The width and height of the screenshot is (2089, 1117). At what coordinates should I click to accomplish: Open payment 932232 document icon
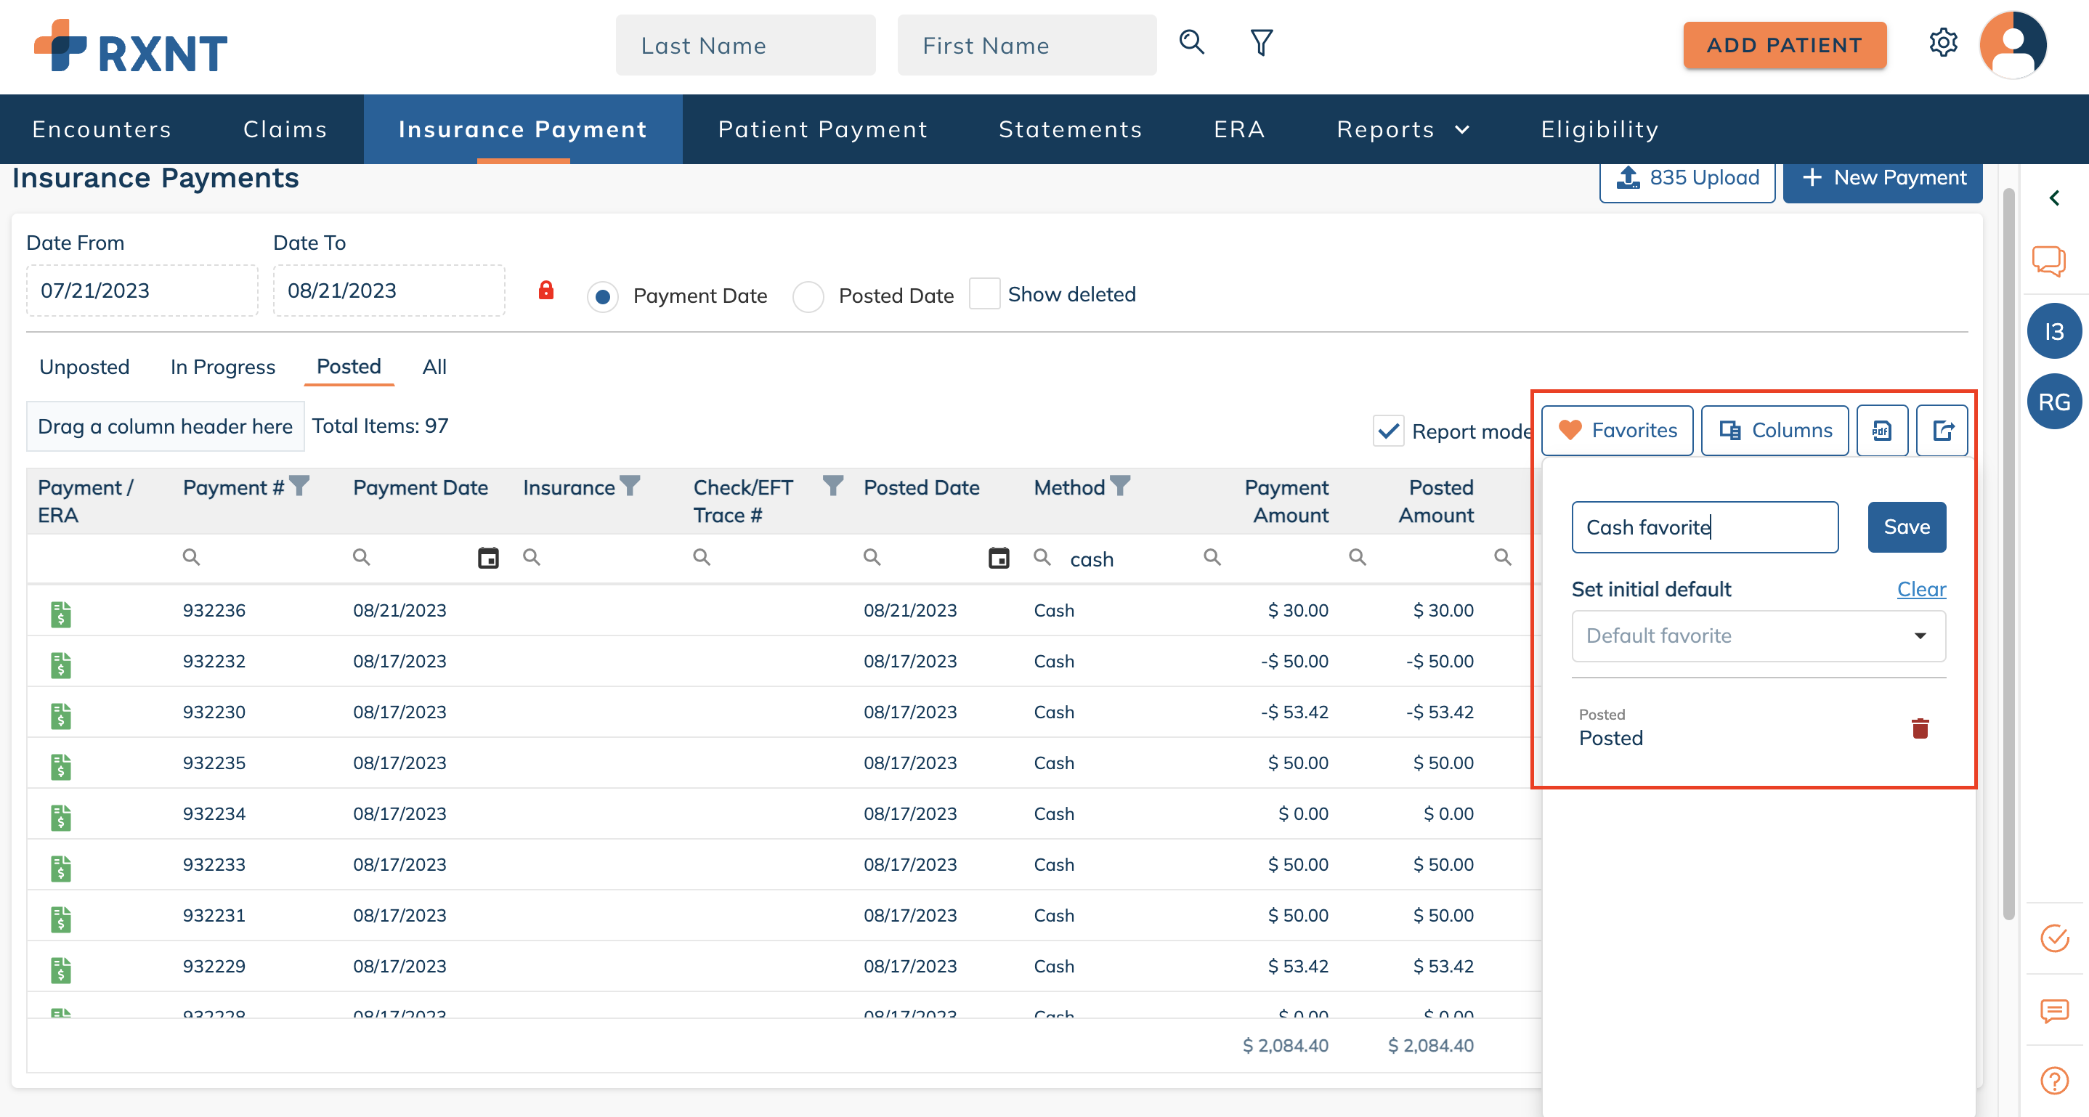pyautogui.click(x=61, y=665)
